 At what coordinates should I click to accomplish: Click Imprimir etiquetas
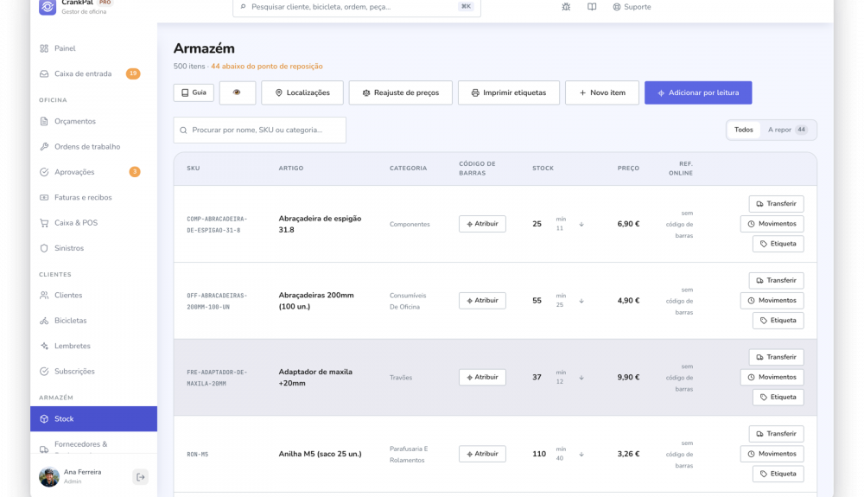point(509,92)
